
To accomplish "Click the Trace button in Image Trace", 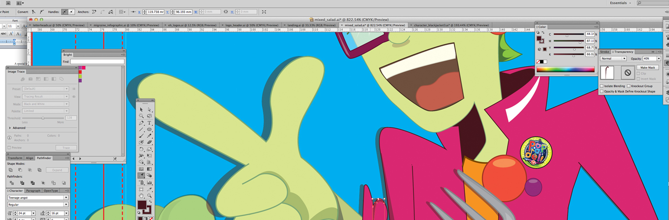I will tap(66, 148).
